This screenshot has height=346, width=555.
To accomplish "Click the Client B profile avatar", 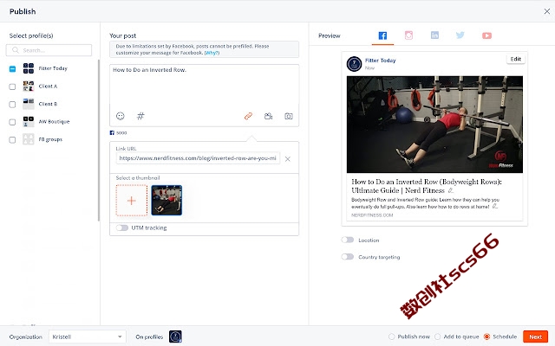I will (29, 104).
